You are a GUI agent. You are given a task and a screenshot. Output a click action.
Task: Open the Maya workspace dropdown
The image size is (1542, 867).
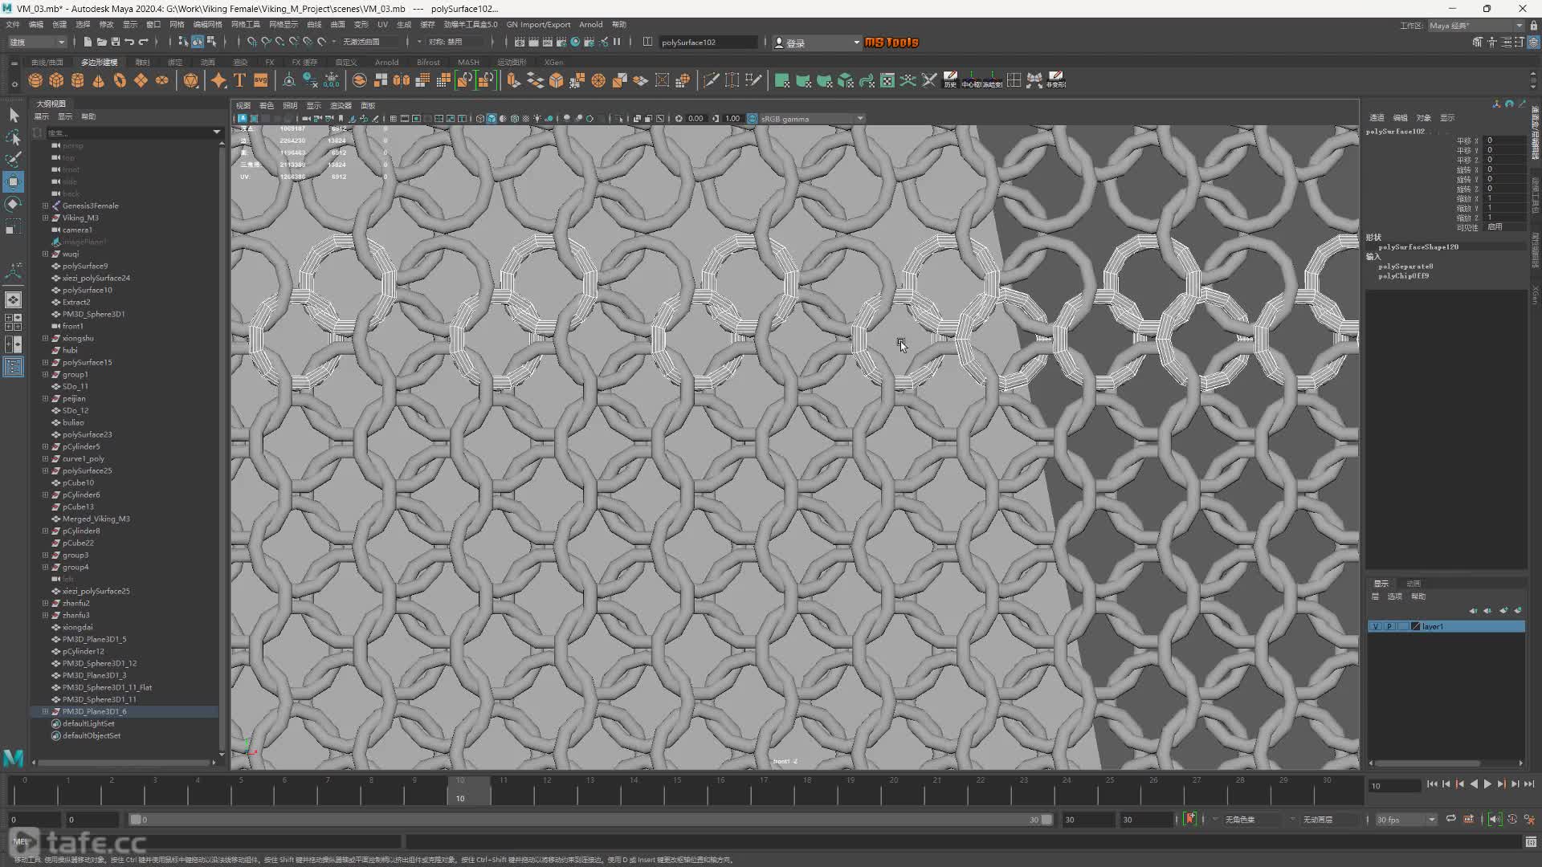tap(1476, 26)
